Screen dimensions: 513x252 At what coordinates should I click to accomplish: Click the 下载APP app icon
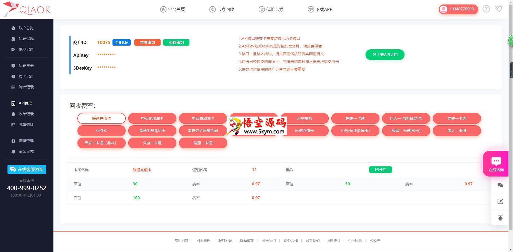(311, 9)
